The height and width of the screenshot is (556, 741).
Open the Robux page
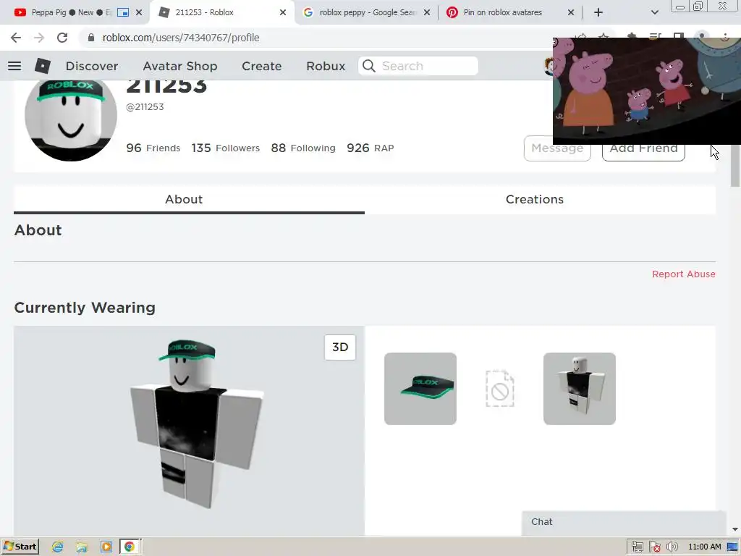(326, 66)
